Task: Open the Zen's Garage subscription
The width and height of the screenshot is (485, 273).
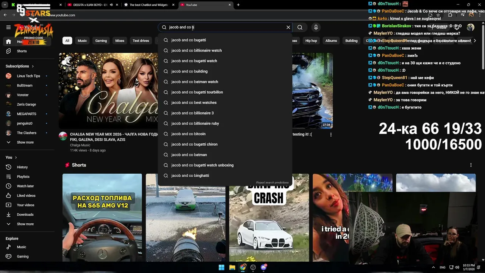Action: pos(27,105)
